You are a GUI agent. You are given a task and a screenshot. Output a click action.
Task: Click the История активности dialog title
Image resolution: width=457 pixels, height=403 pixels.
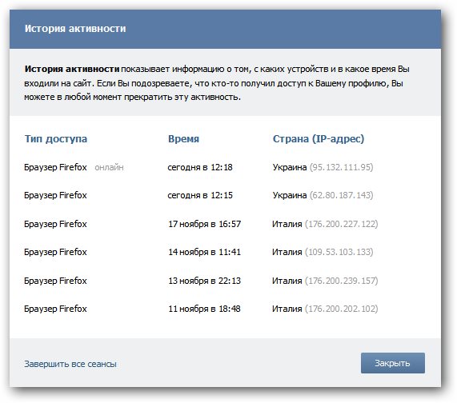(x=75, y=29)
